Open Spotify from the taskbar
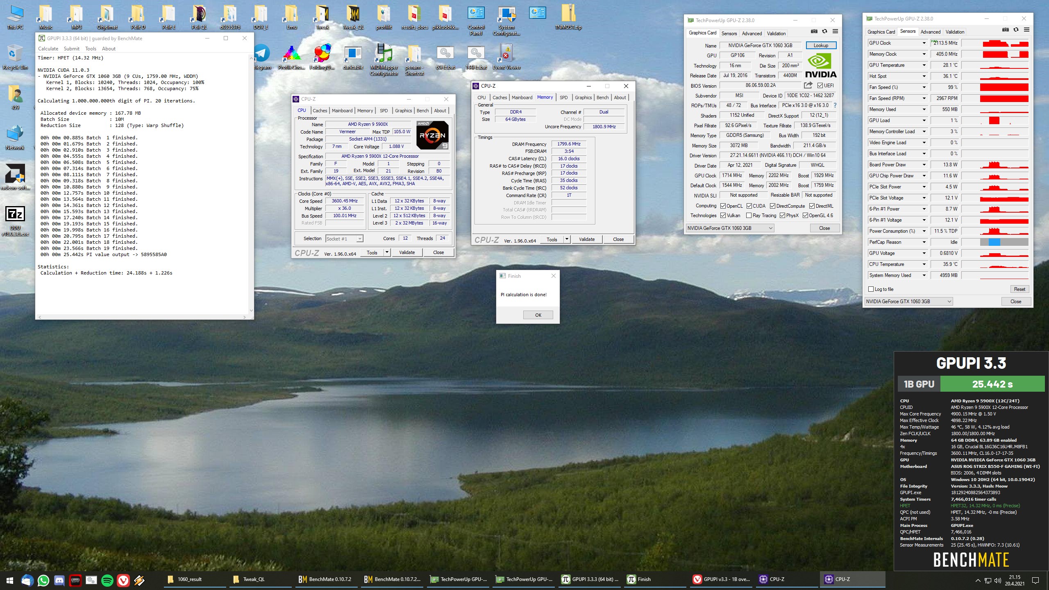 point(107,580)
